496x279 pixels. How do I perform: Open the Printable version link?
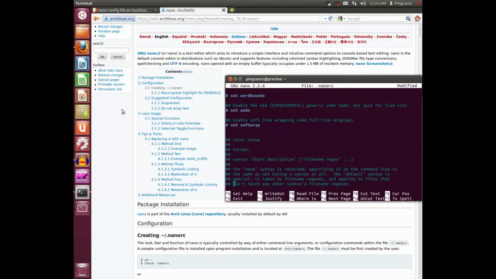[x=112, y=84]
